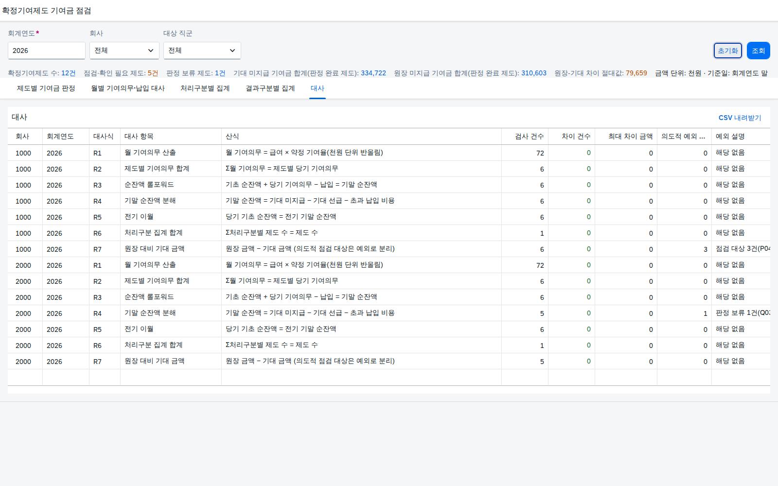The height and width of the screenshot is (486, 778).
Task: Click 점검·확인 필요 제도 5건 value
Action: (x=153, y=73)
